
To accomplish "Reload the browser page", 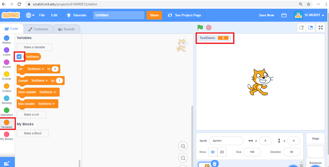I will (19, 4).
